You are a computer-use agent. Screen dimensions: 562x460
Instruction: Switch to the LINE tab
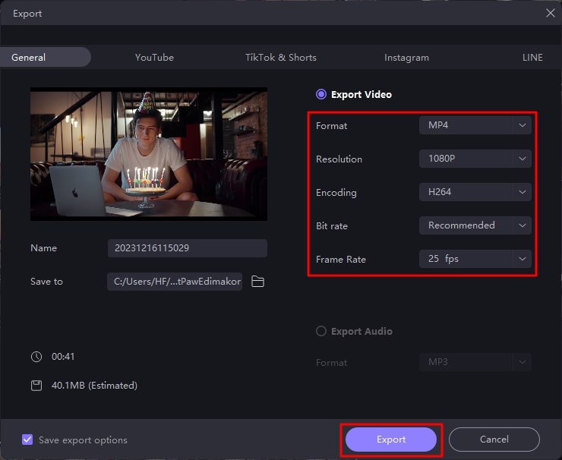click(532, 58)
